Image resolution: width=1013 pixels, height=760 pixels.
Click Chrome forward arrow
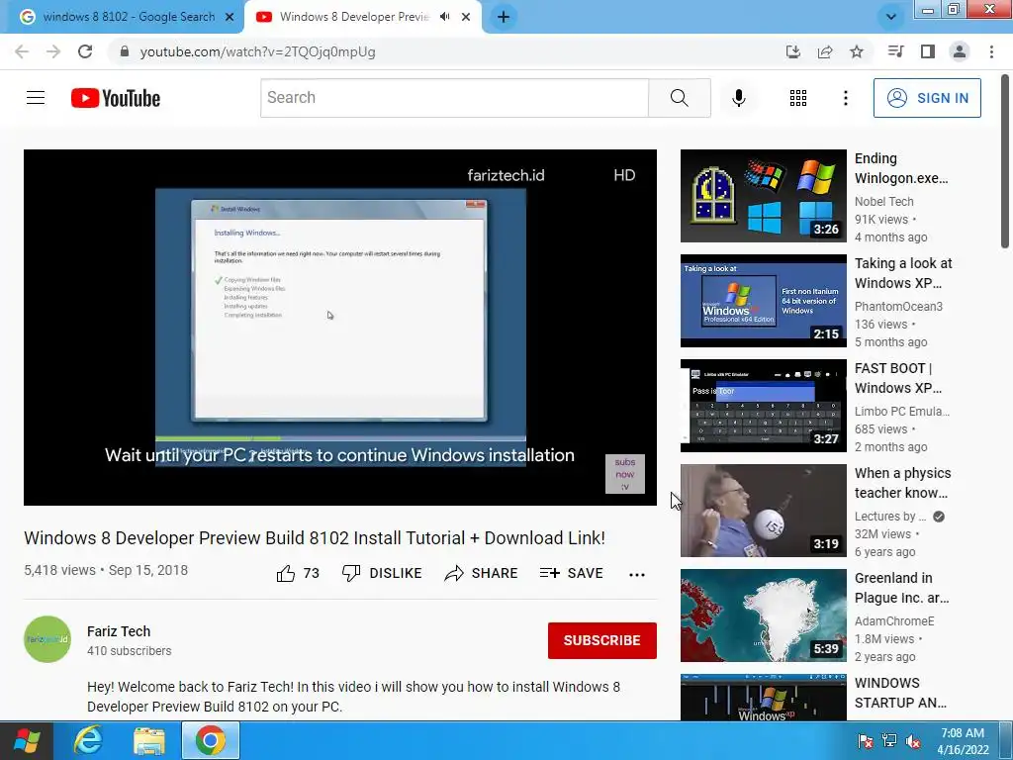tap(53, 51)
